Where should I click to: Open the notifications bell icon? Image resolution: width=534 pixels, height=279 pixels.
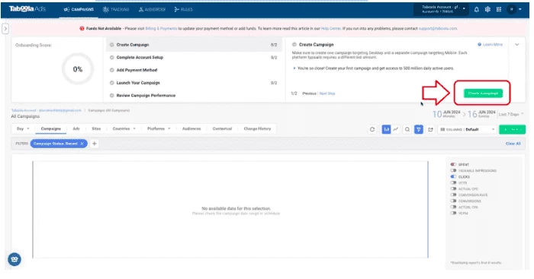pyautogui.click(x=477, y=10)
